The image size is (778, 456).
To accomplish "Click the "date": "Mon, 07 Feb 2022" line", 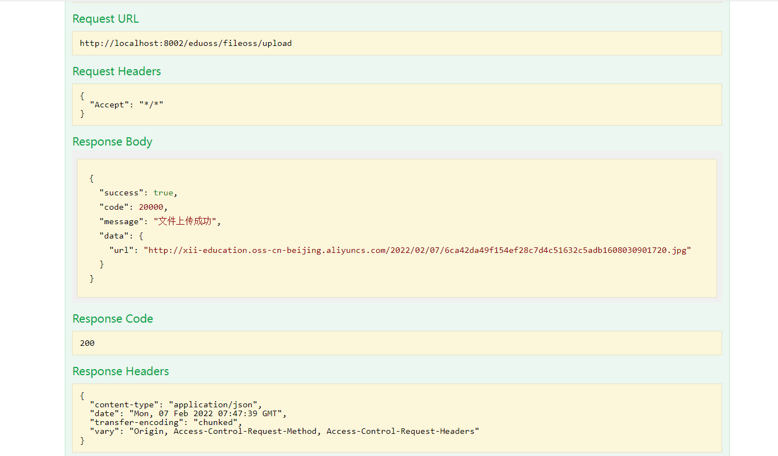I will pos(188,413).
